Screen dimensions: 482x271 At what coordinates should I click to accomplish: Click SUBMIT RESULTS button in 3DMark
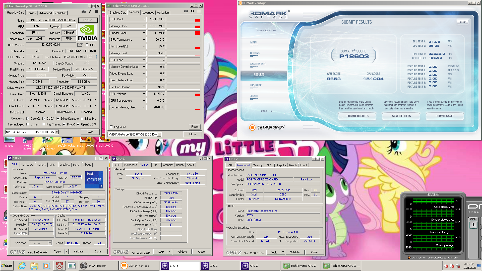tap(357, 116)
